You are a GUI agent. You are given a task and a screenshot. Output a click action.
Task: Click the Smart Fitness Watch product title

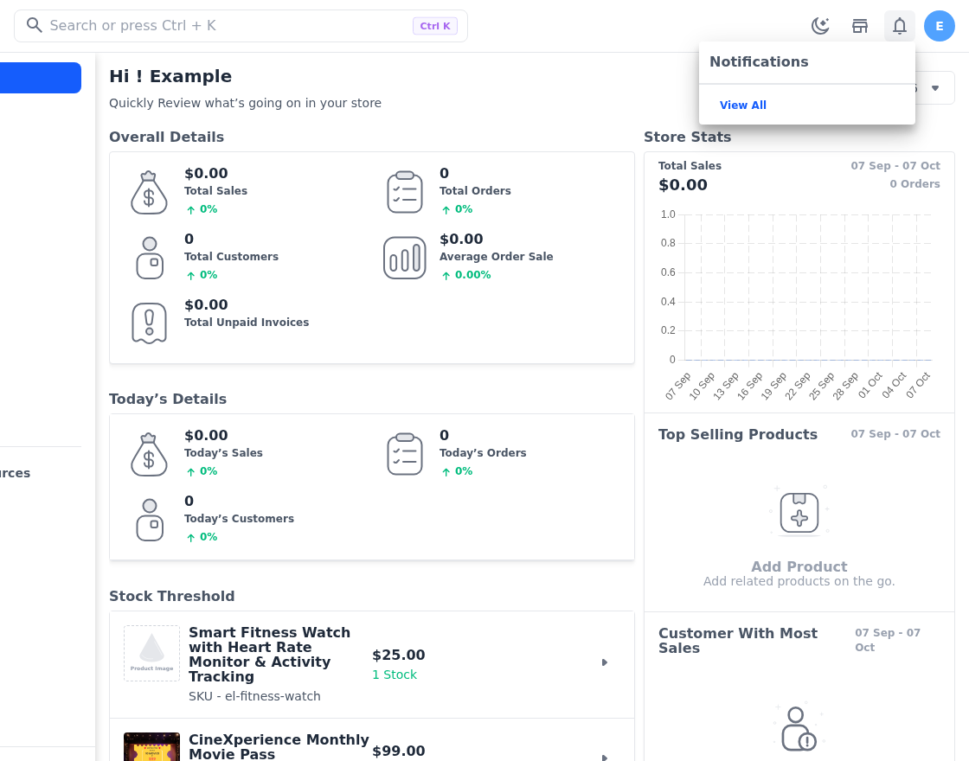click(269, 655)
